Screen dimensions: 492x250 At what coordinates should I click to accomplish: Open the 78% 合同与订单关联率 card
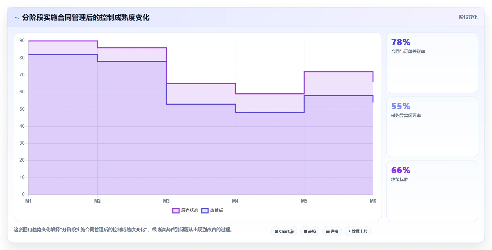432,63
